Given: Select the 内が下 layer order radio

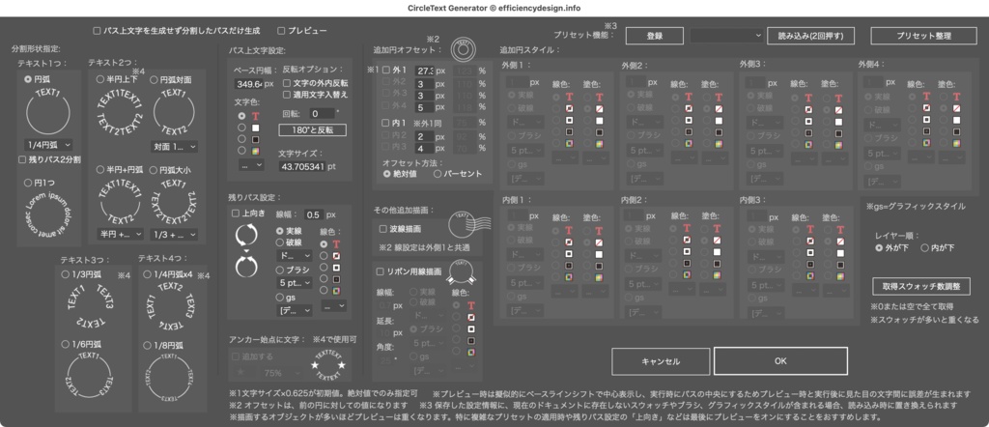Looking at the screenshot, I should tap(924, 248).
